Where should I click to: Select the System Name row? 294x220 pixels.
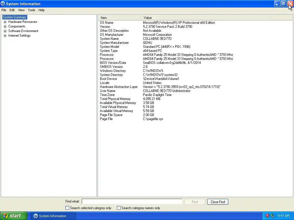195,39
